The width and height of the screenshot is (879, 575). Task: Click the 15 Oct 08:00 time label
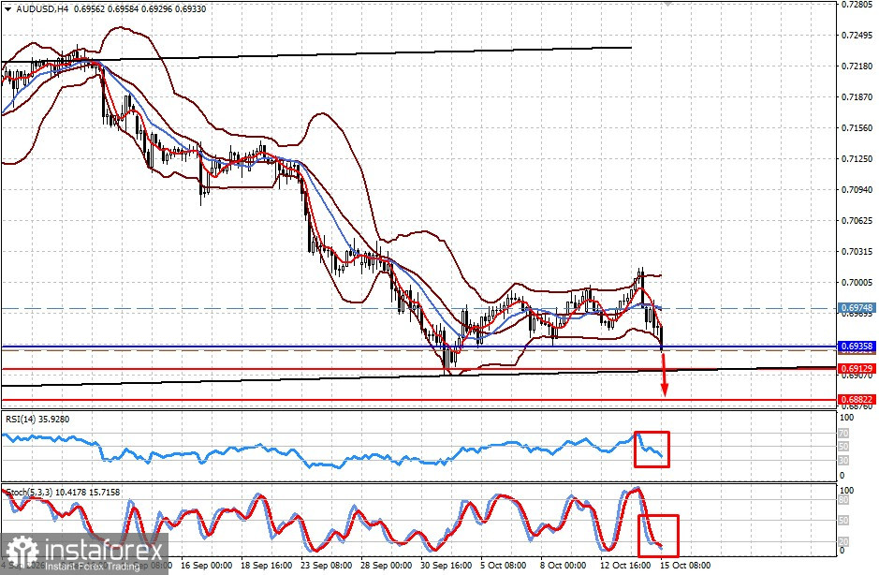pos(685,566)
